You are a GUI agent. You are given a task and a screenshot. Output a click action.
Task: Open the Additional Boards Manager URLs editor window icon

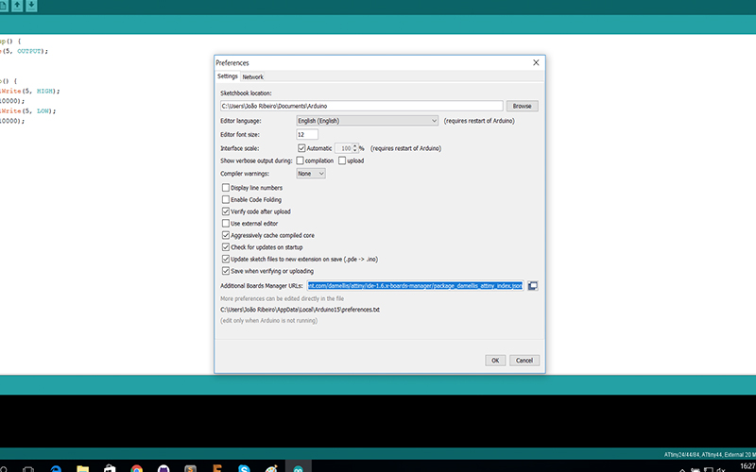(532, 286)
